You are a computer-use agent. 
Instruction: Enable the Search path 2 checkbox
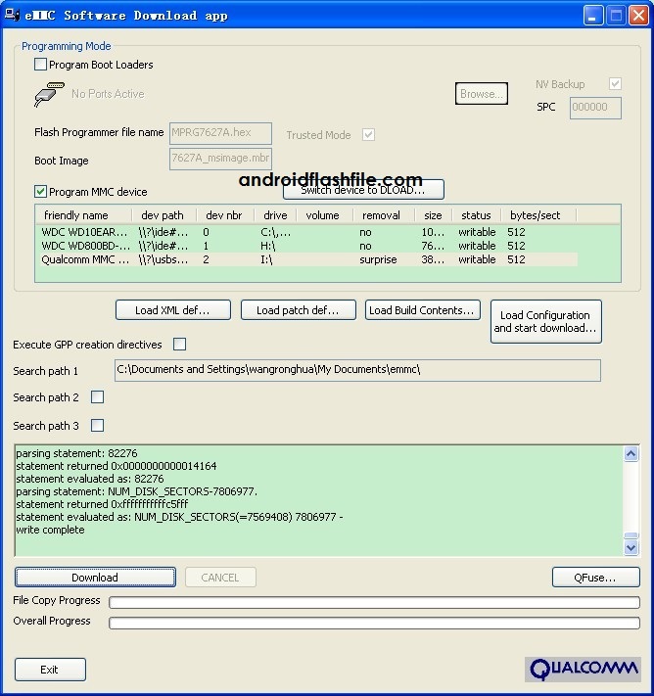pyautogui.click(x=97, y=396)
